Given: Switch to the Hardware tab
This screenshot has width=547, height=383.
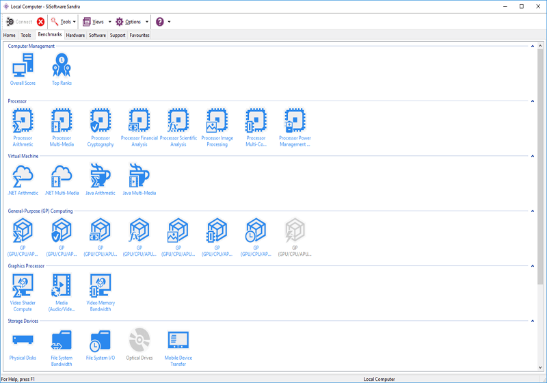Looking at the screenshot, I should pyautogui.click(x=75, y=35).
